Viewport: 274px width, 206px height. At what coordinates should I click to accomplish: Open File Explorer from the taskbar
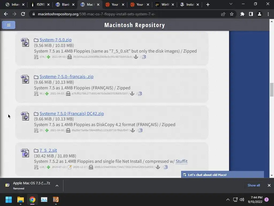[x=20, y=200]
